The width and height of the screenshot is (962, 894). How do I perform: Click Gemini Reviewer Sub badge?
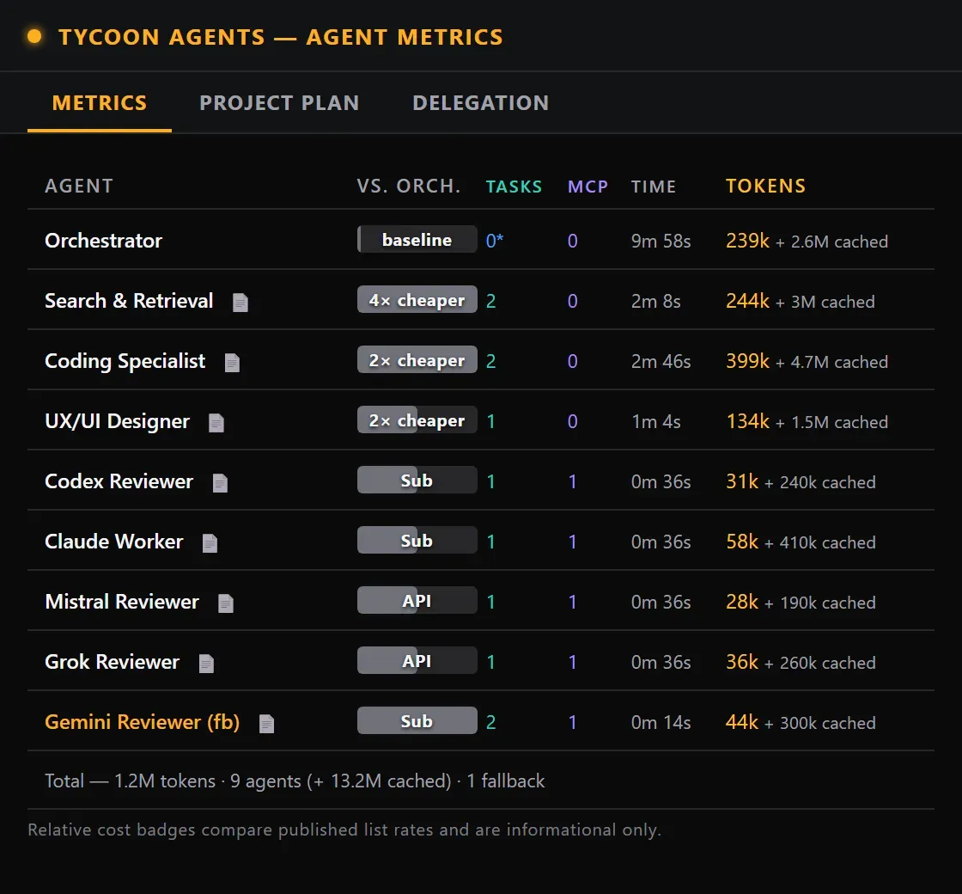pyautogui.click(x=417, y=720)
